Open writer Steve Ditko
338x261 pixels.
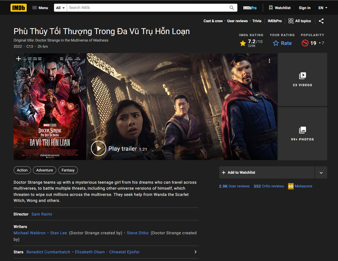click(138, 233)
